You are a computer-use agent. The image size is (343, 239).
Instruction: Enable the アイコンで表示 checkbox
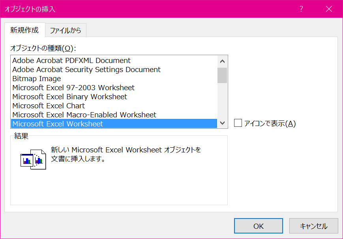pyautogui.click(x=238, y=123)
